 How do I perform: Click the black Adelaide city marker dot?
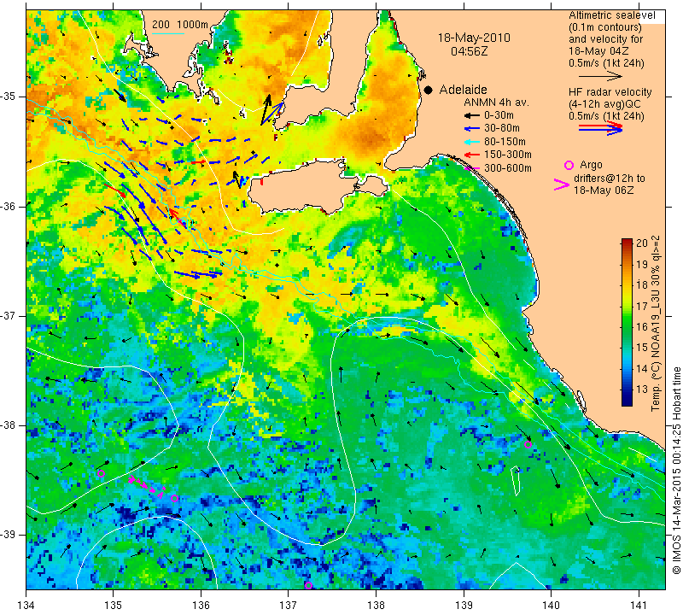pyautogui.click(x=429, y=90)
